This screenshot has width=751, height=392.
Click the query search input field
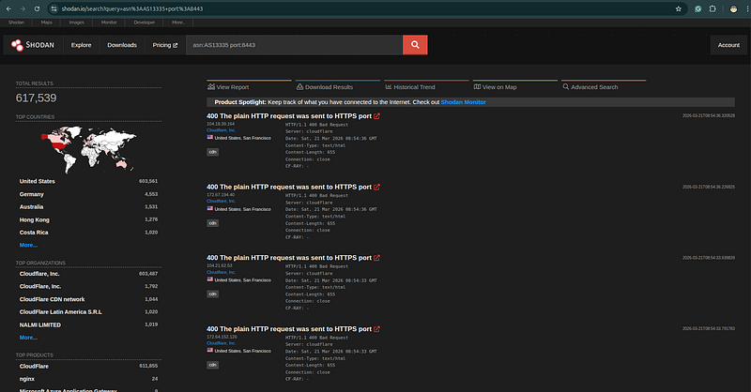click(x=294, y=45)
